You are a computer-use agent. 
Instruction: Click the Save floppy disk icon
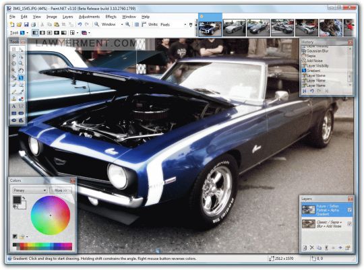[26, 24]
